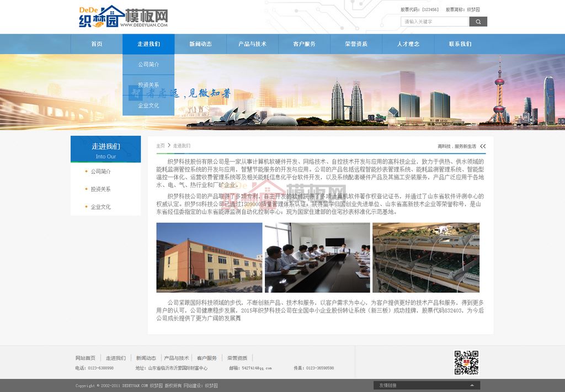Click 网站首页 link in the footer
The width and height of the screenshot is (565, 392).
[86, 358]
